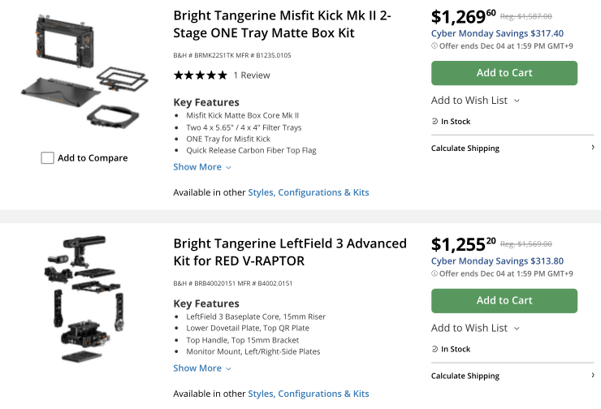Click the In Stock icon for Misfit Kick
The width and height of the screenshot is (601, 409).
click(x=435, y=122)
